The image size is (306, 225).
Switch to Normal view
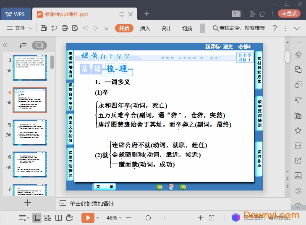click(37, 218)
